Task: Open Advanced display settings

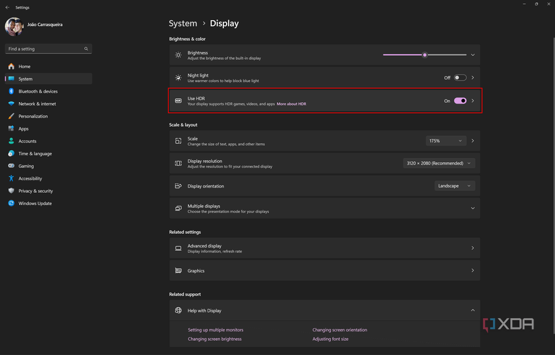Action: click(x=324, y=248)
